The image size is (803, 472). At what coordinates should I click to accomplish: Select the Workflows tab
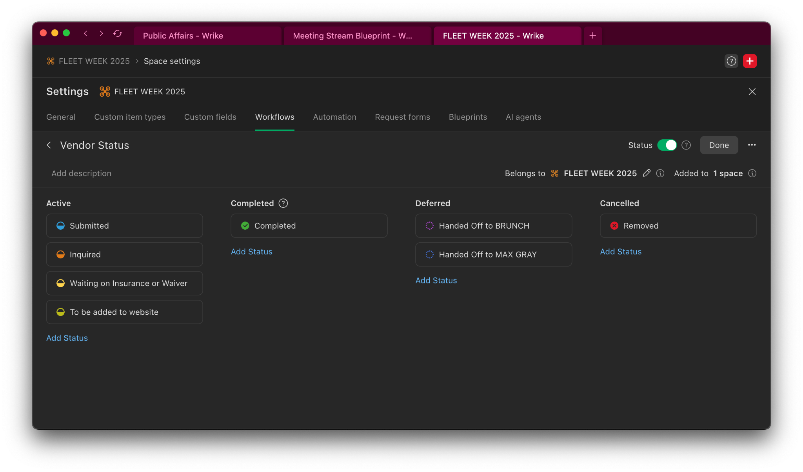(274, 117)
